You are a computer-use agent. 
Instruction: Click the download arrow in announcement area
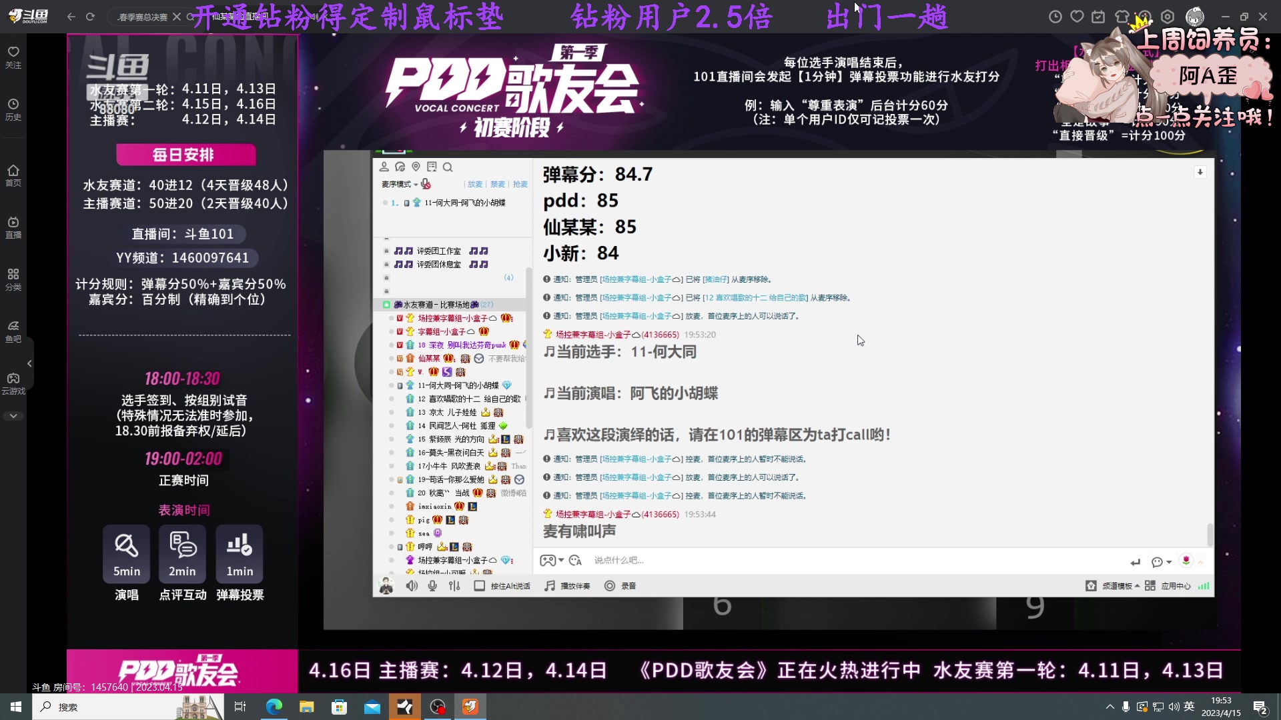pos(1200,172)
